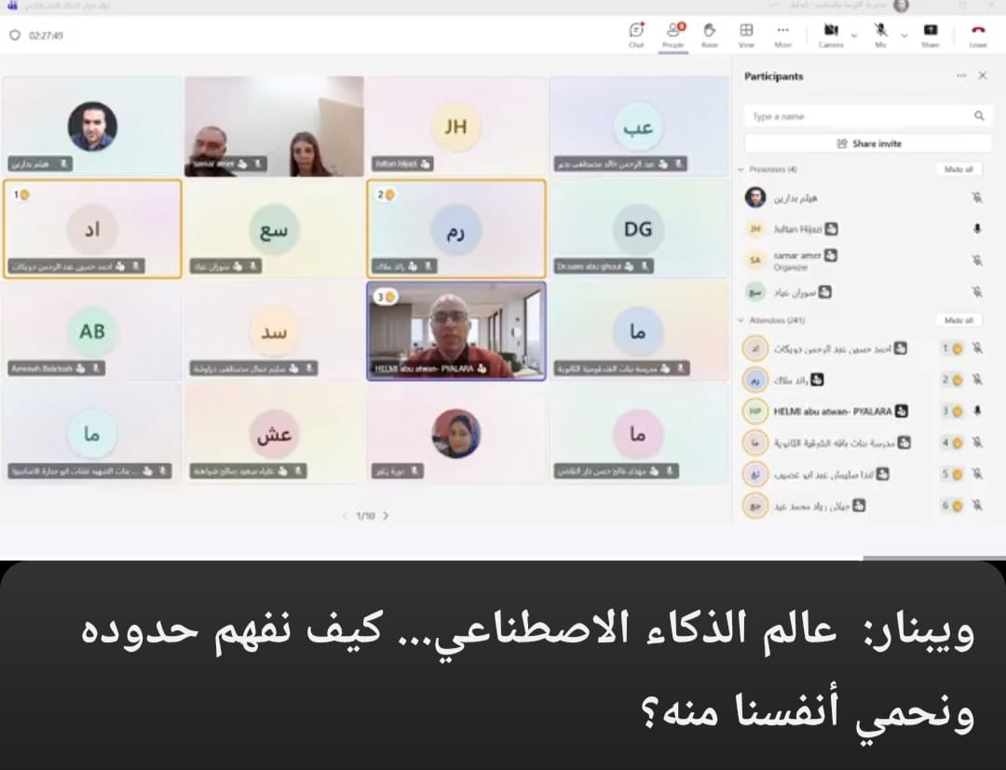Raise your hand in the meeting
This screenshot has height=770, width=1006.
click(710, 34)
